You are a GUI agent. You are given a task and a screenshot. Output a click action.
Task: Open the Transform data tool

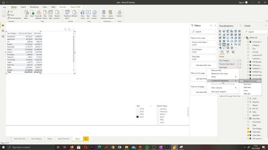click(67, 15)
